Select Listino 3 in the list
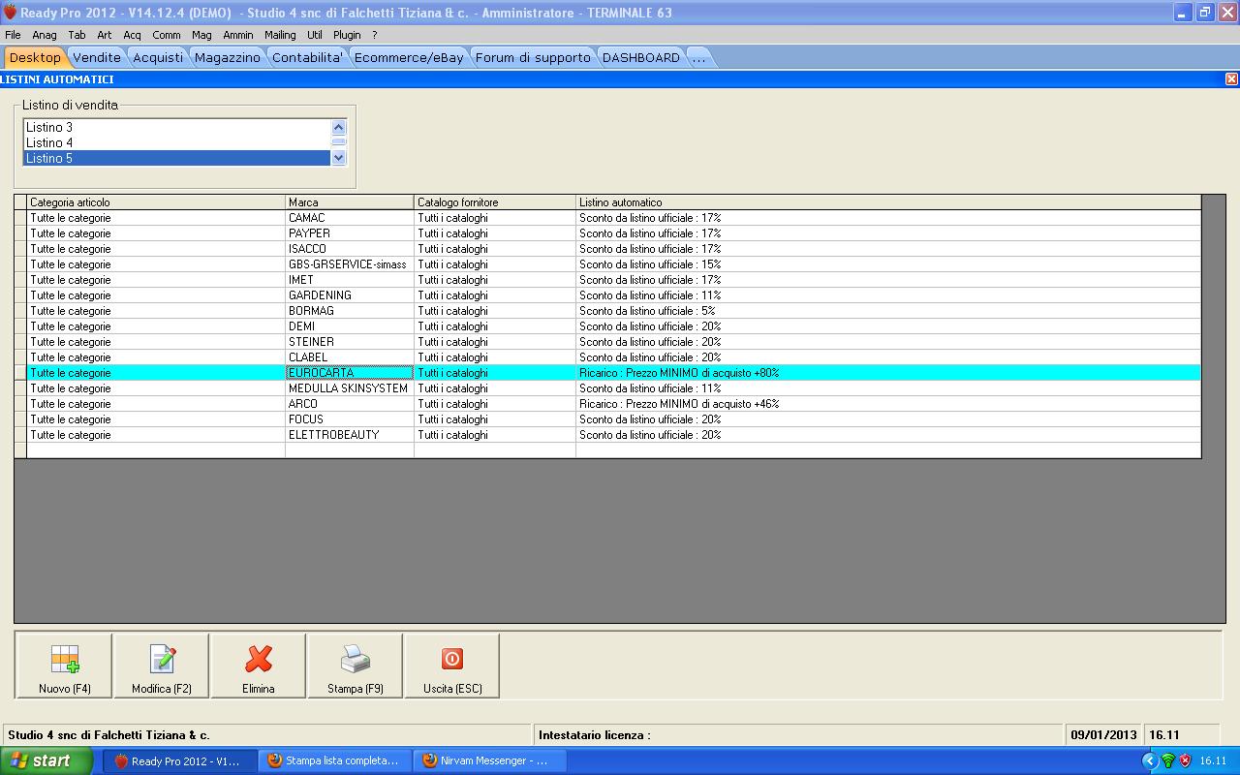The image size is (1240, 775). coord(177,127)
